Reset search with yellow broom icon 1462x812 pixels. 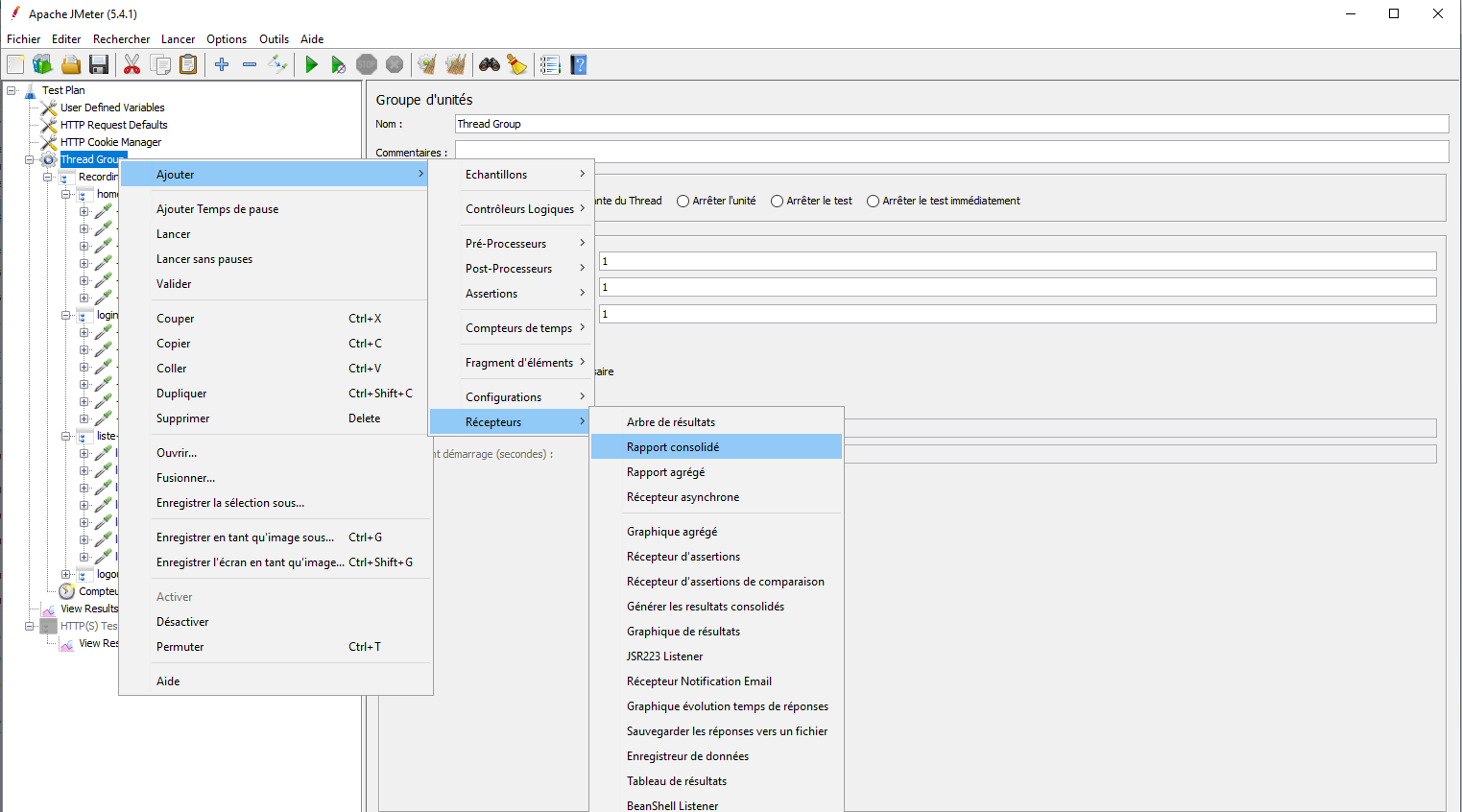point(517,64)
